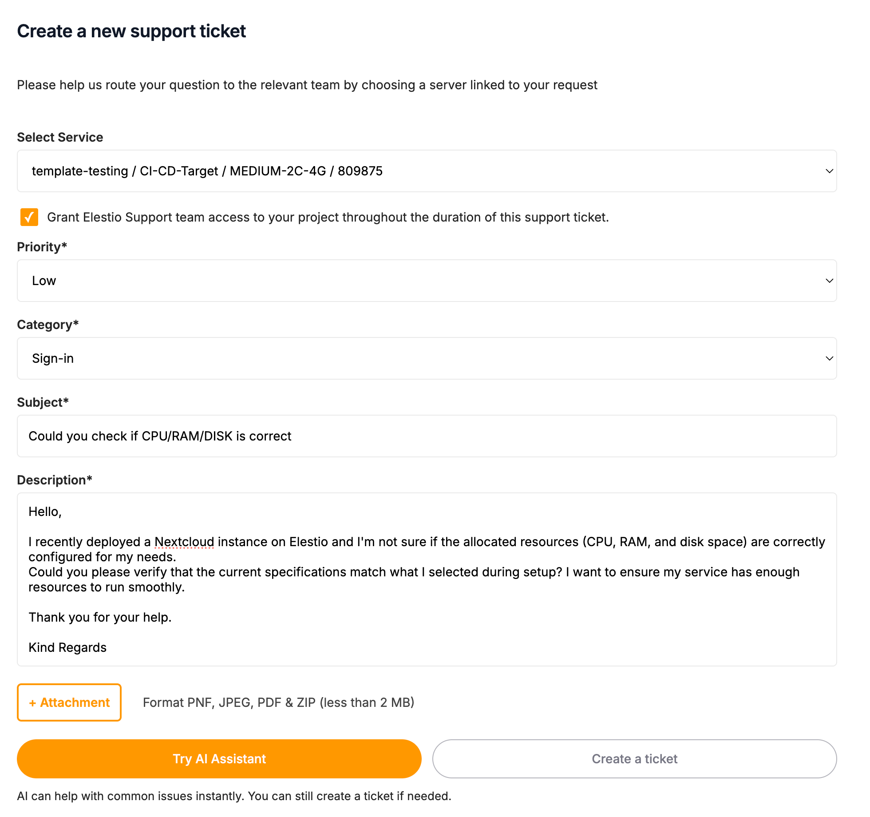
Task: Click the chevron on the Category selector
Action: click(829, 358)
